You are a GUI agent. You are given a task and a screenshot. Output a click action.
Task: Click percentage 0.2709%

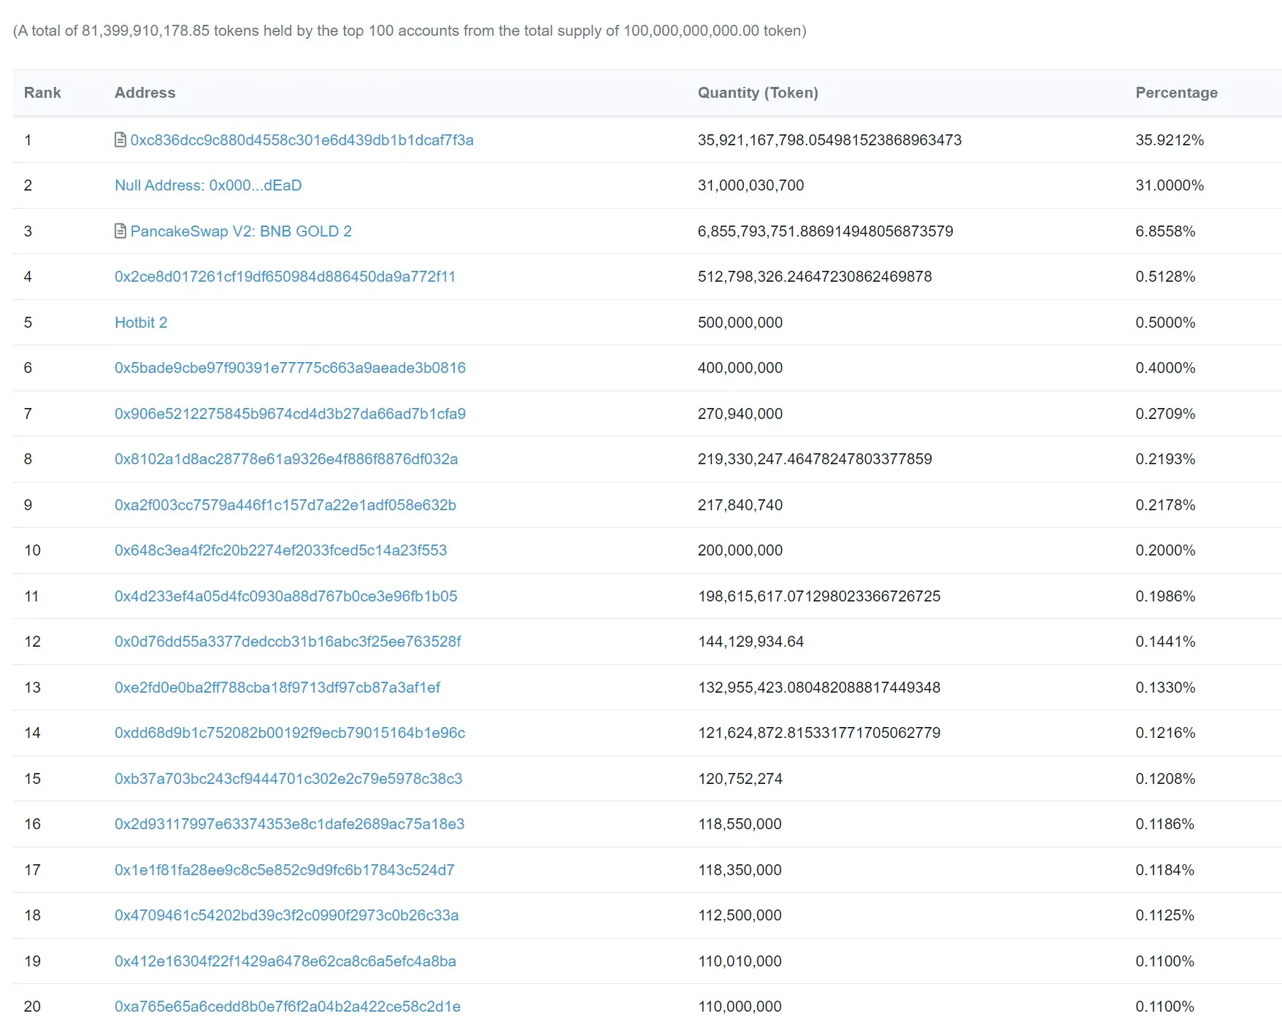pyautogui.click(x=1165, y=413)
